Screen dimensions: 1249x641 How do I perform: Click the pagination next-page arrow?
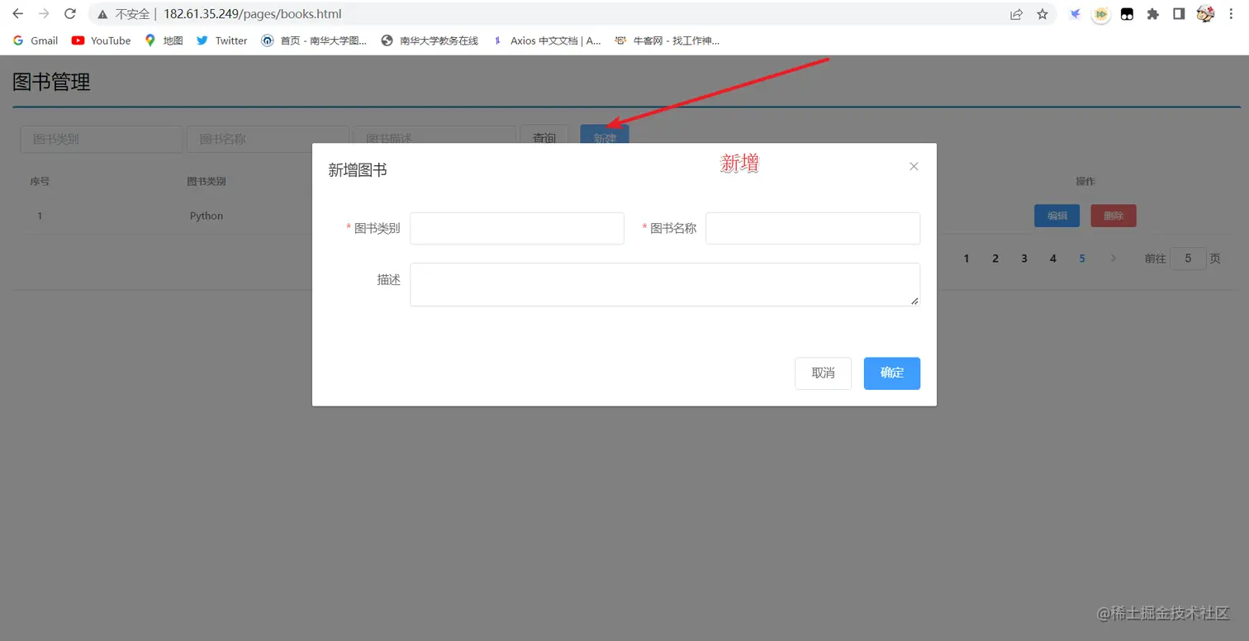pos(1114,259)
